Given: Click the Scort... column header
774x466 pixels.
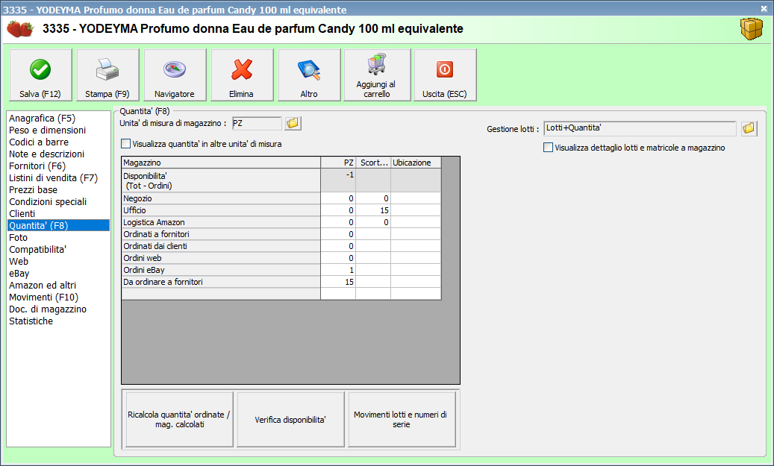Looking at the screenshot, I should click(373, 163).
